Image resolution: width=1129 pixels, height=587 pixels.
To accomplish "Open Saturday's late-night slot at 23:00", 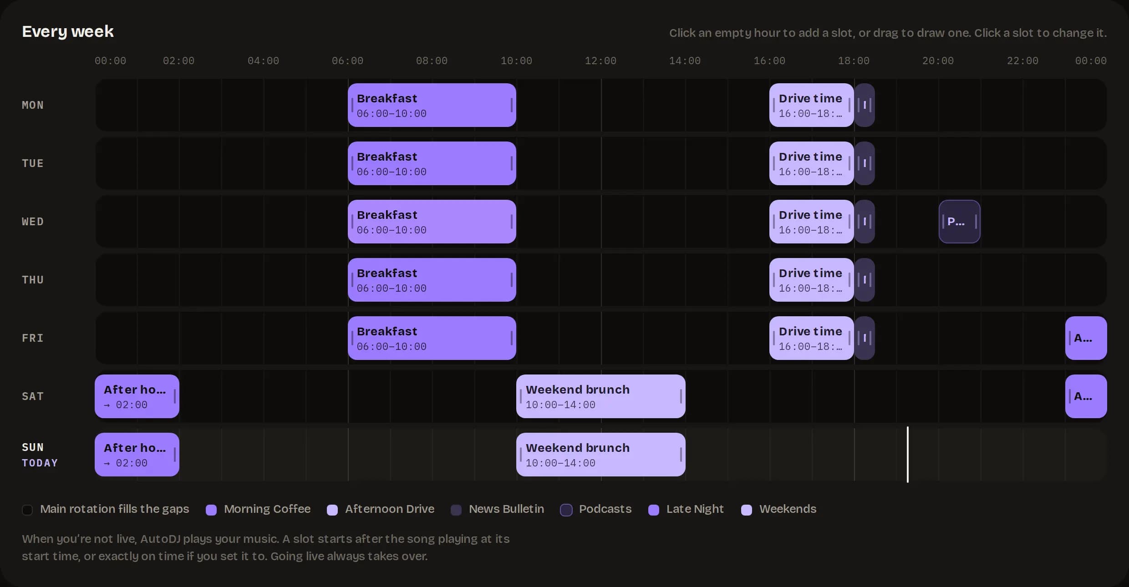I will tap(1086, 396).
